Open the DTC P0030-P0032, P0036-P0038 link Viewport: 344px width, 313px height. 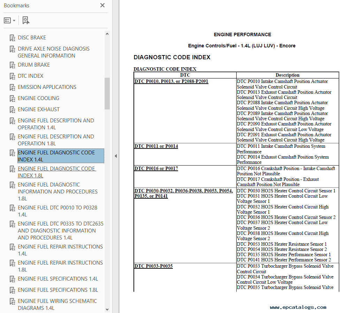183,193
